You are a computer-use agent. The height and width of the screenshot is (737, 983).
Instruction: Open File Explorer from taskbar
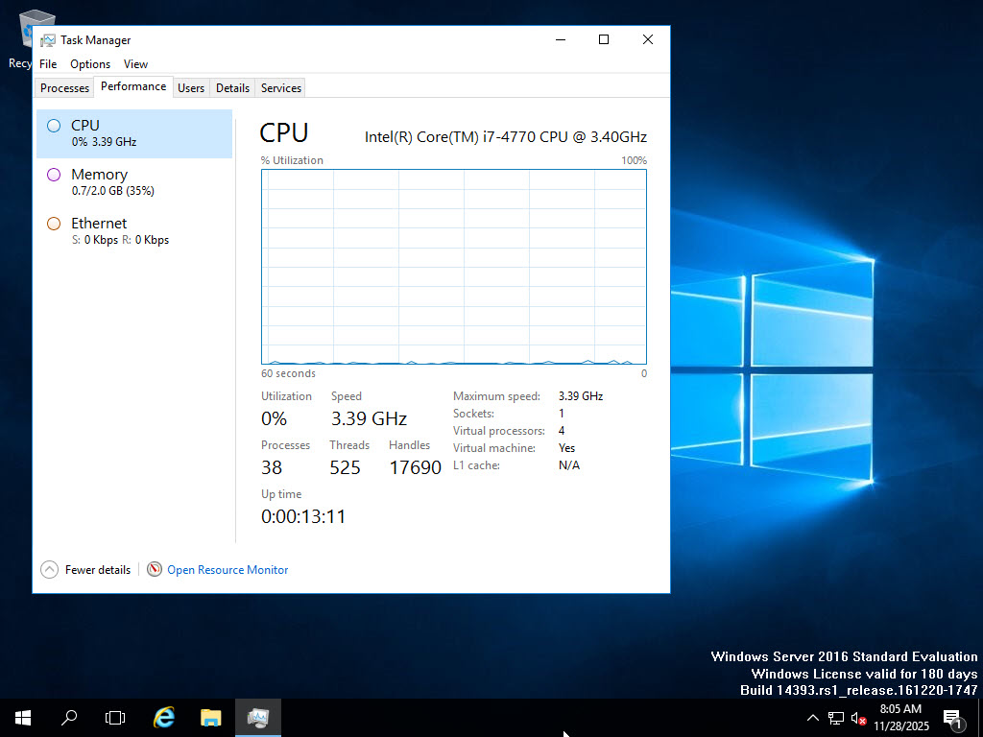pos(210,717)
